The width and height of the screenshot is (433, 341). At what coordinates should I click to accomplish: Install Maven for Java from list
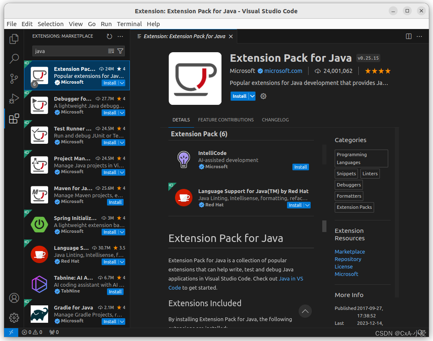click(115, 202)
